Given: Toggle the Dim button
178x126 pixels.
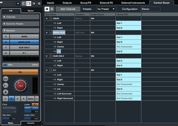Looking at the screenshot, I should coord(6,79).
